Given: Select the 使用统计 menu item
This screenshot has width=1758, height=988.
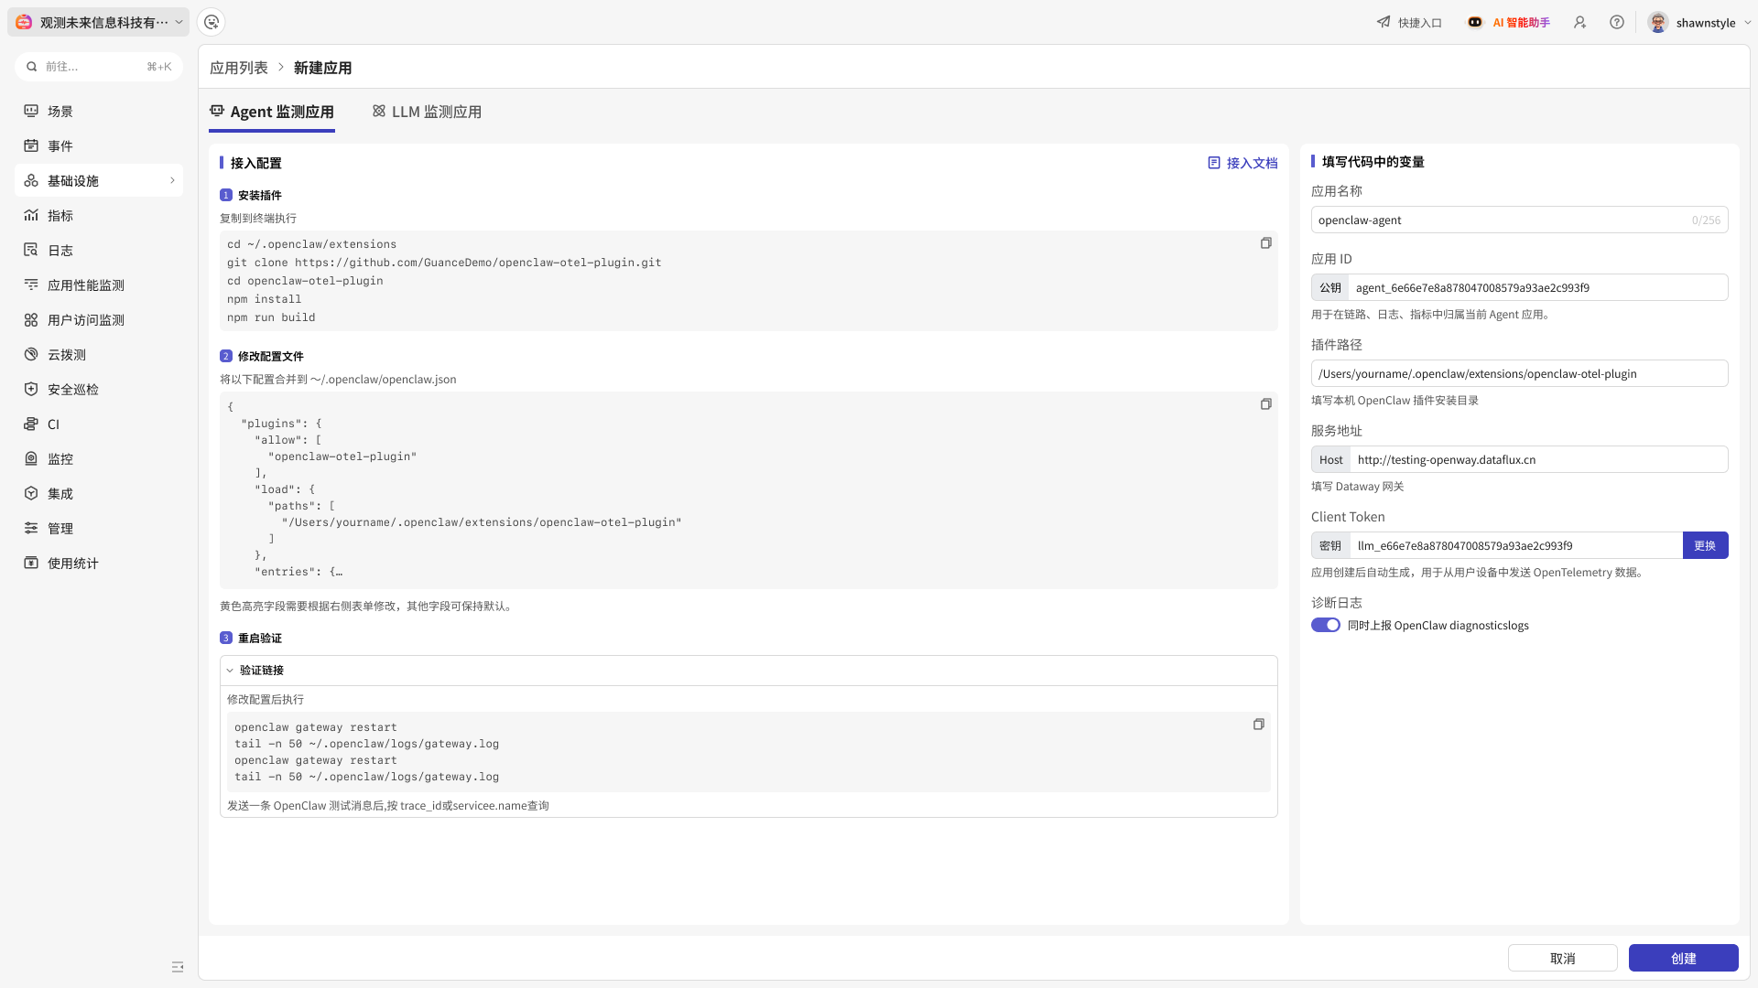Looking at the screenshot, I should click(99, 563).
